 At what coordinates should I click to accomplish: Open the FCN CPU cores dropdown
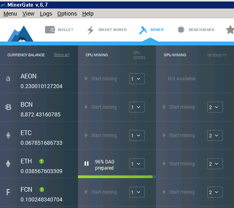[x=137, y=192]
